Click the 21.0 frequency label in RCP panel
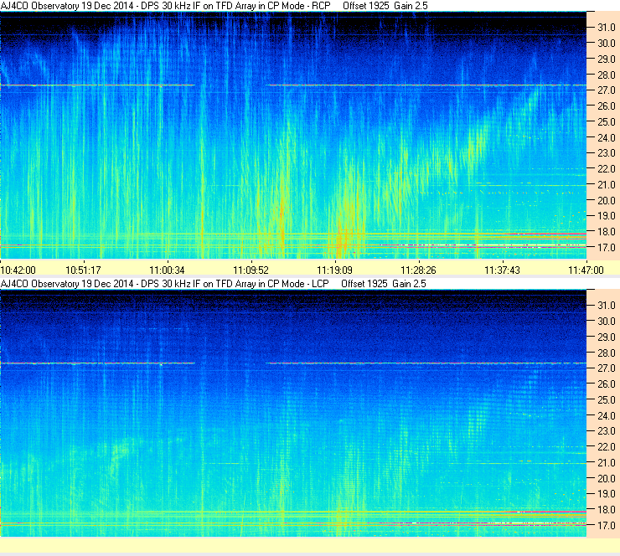Image resolution: width=620 pixels, height=556 pixels. click(x=606, y=184)
